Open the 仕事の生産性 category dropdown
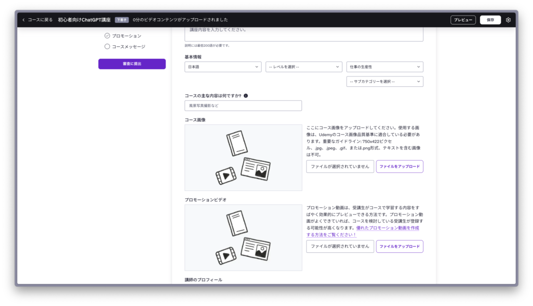 pos(385,67)
